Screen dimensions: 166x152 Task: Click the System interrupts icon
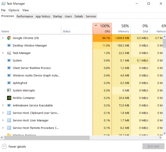[9, 90]
